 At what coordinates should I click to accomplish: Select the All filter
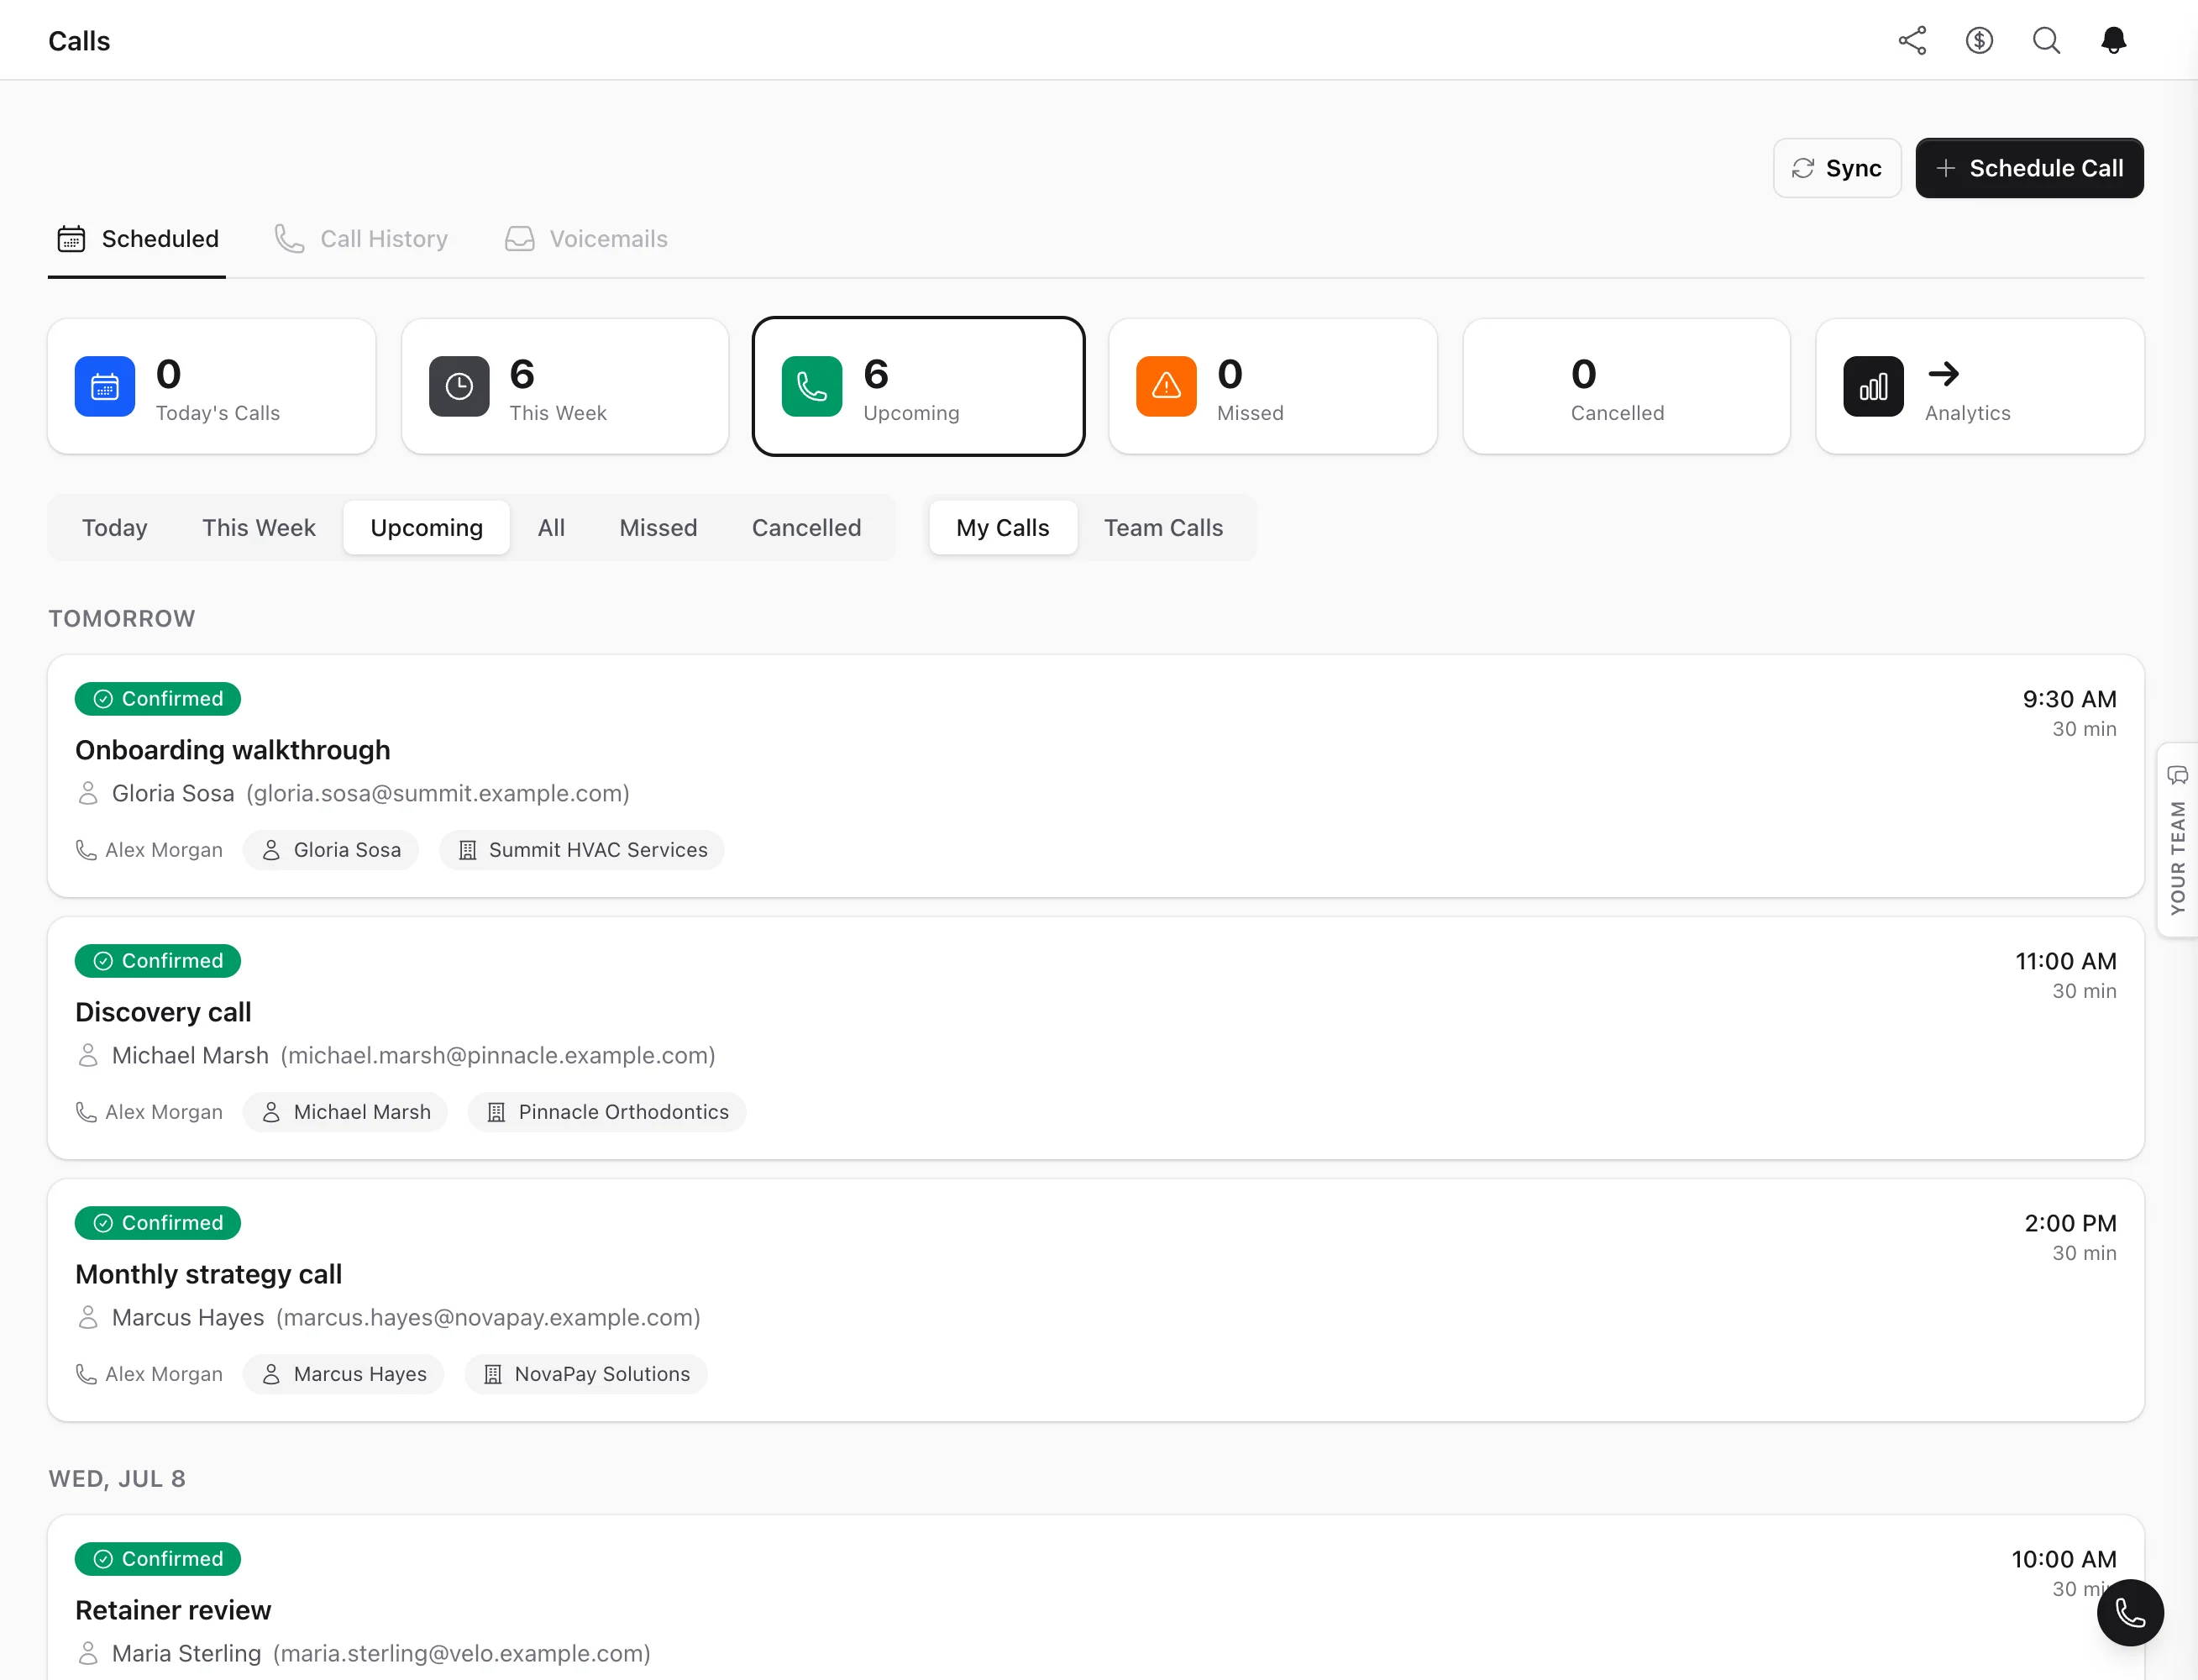tap(551, 528)
